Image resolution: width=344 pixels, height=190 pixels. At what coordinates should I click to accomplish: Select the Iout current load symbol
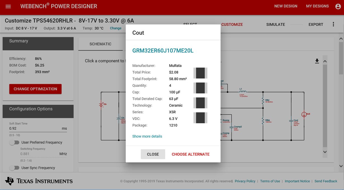304,114
